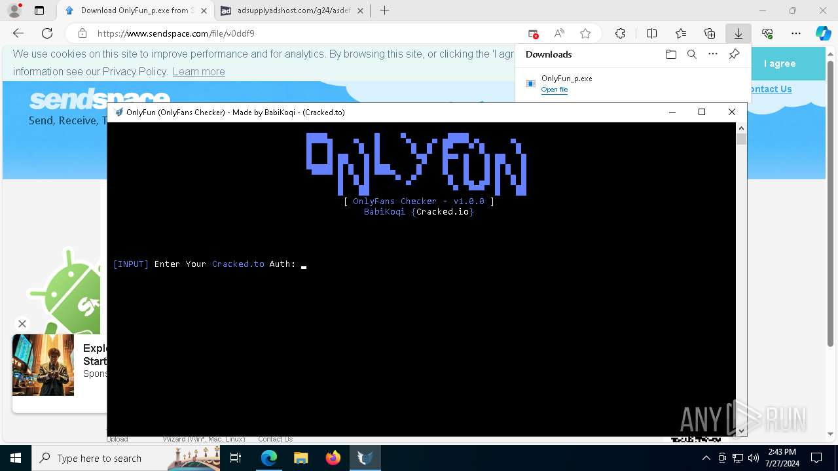View site information lock icon
The width and height of the screenshot is (838, 471).
coord(82,33)
